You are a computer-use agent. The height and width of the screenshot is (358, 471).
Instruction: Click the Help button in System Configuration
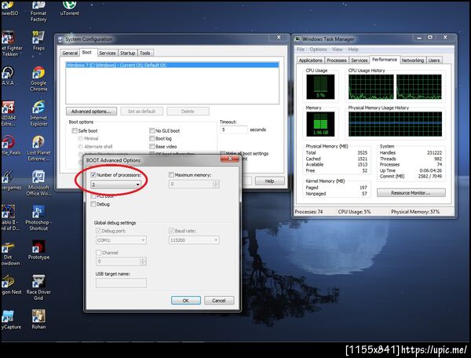coord(270,181)
